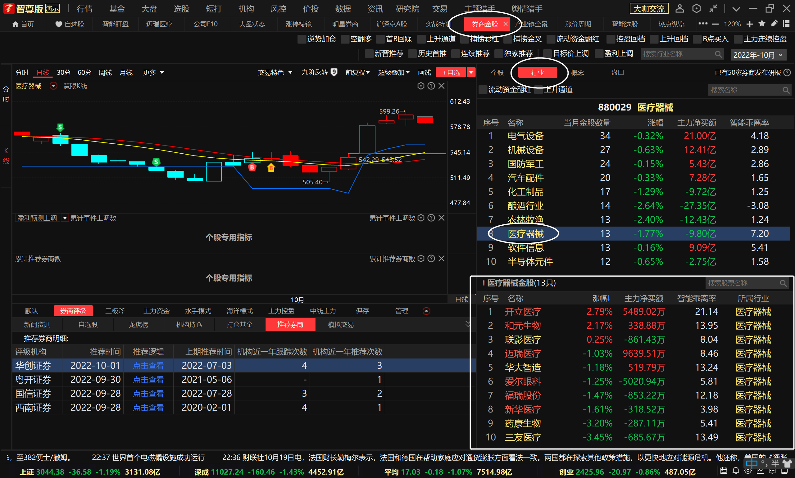
Task: Click the help icon beside 已有50家券商发布研报
Action: 787,72
